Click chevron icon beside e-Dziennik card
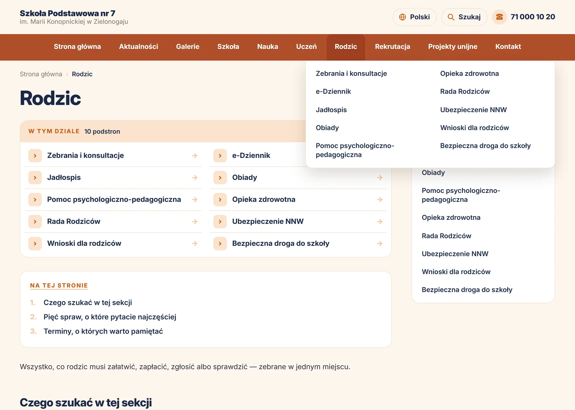This screenshot has height=410, width=575. pos(220,156)
